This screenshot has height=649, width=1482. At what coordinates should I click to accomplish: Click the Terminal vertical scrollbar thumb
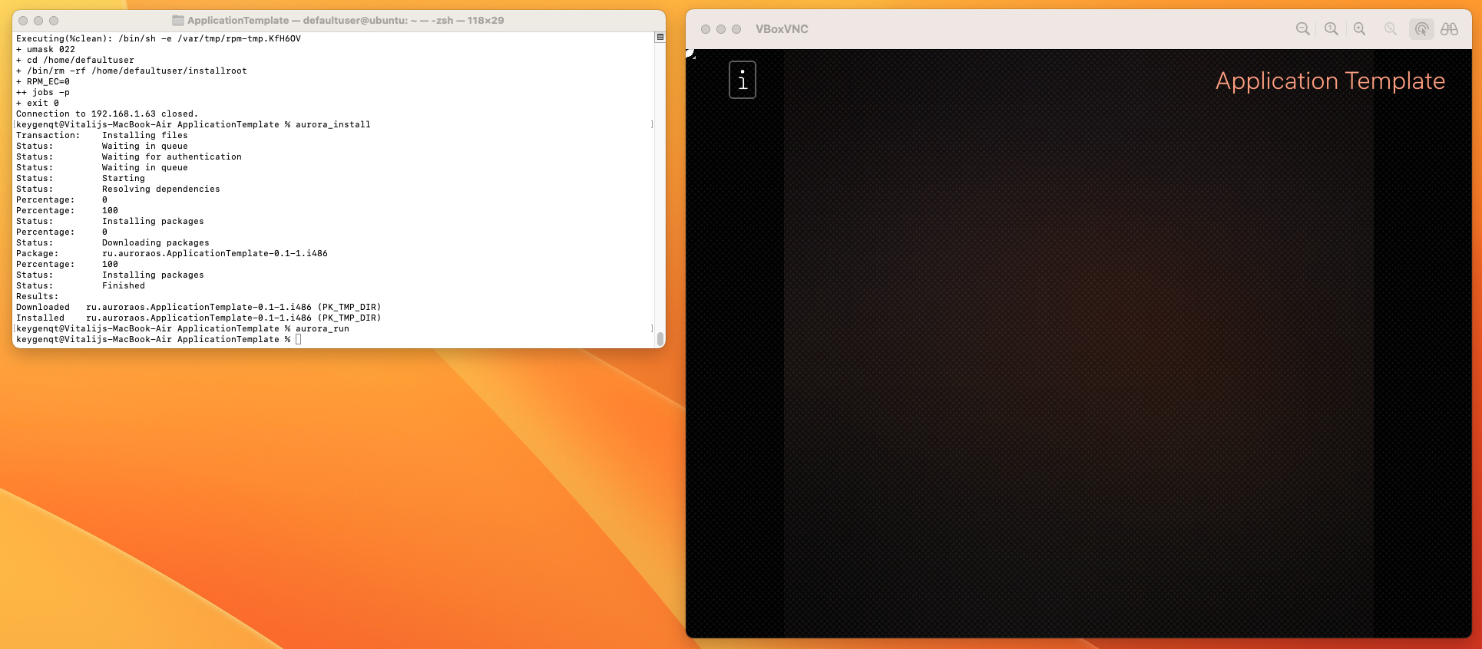[x=660, y=338]
